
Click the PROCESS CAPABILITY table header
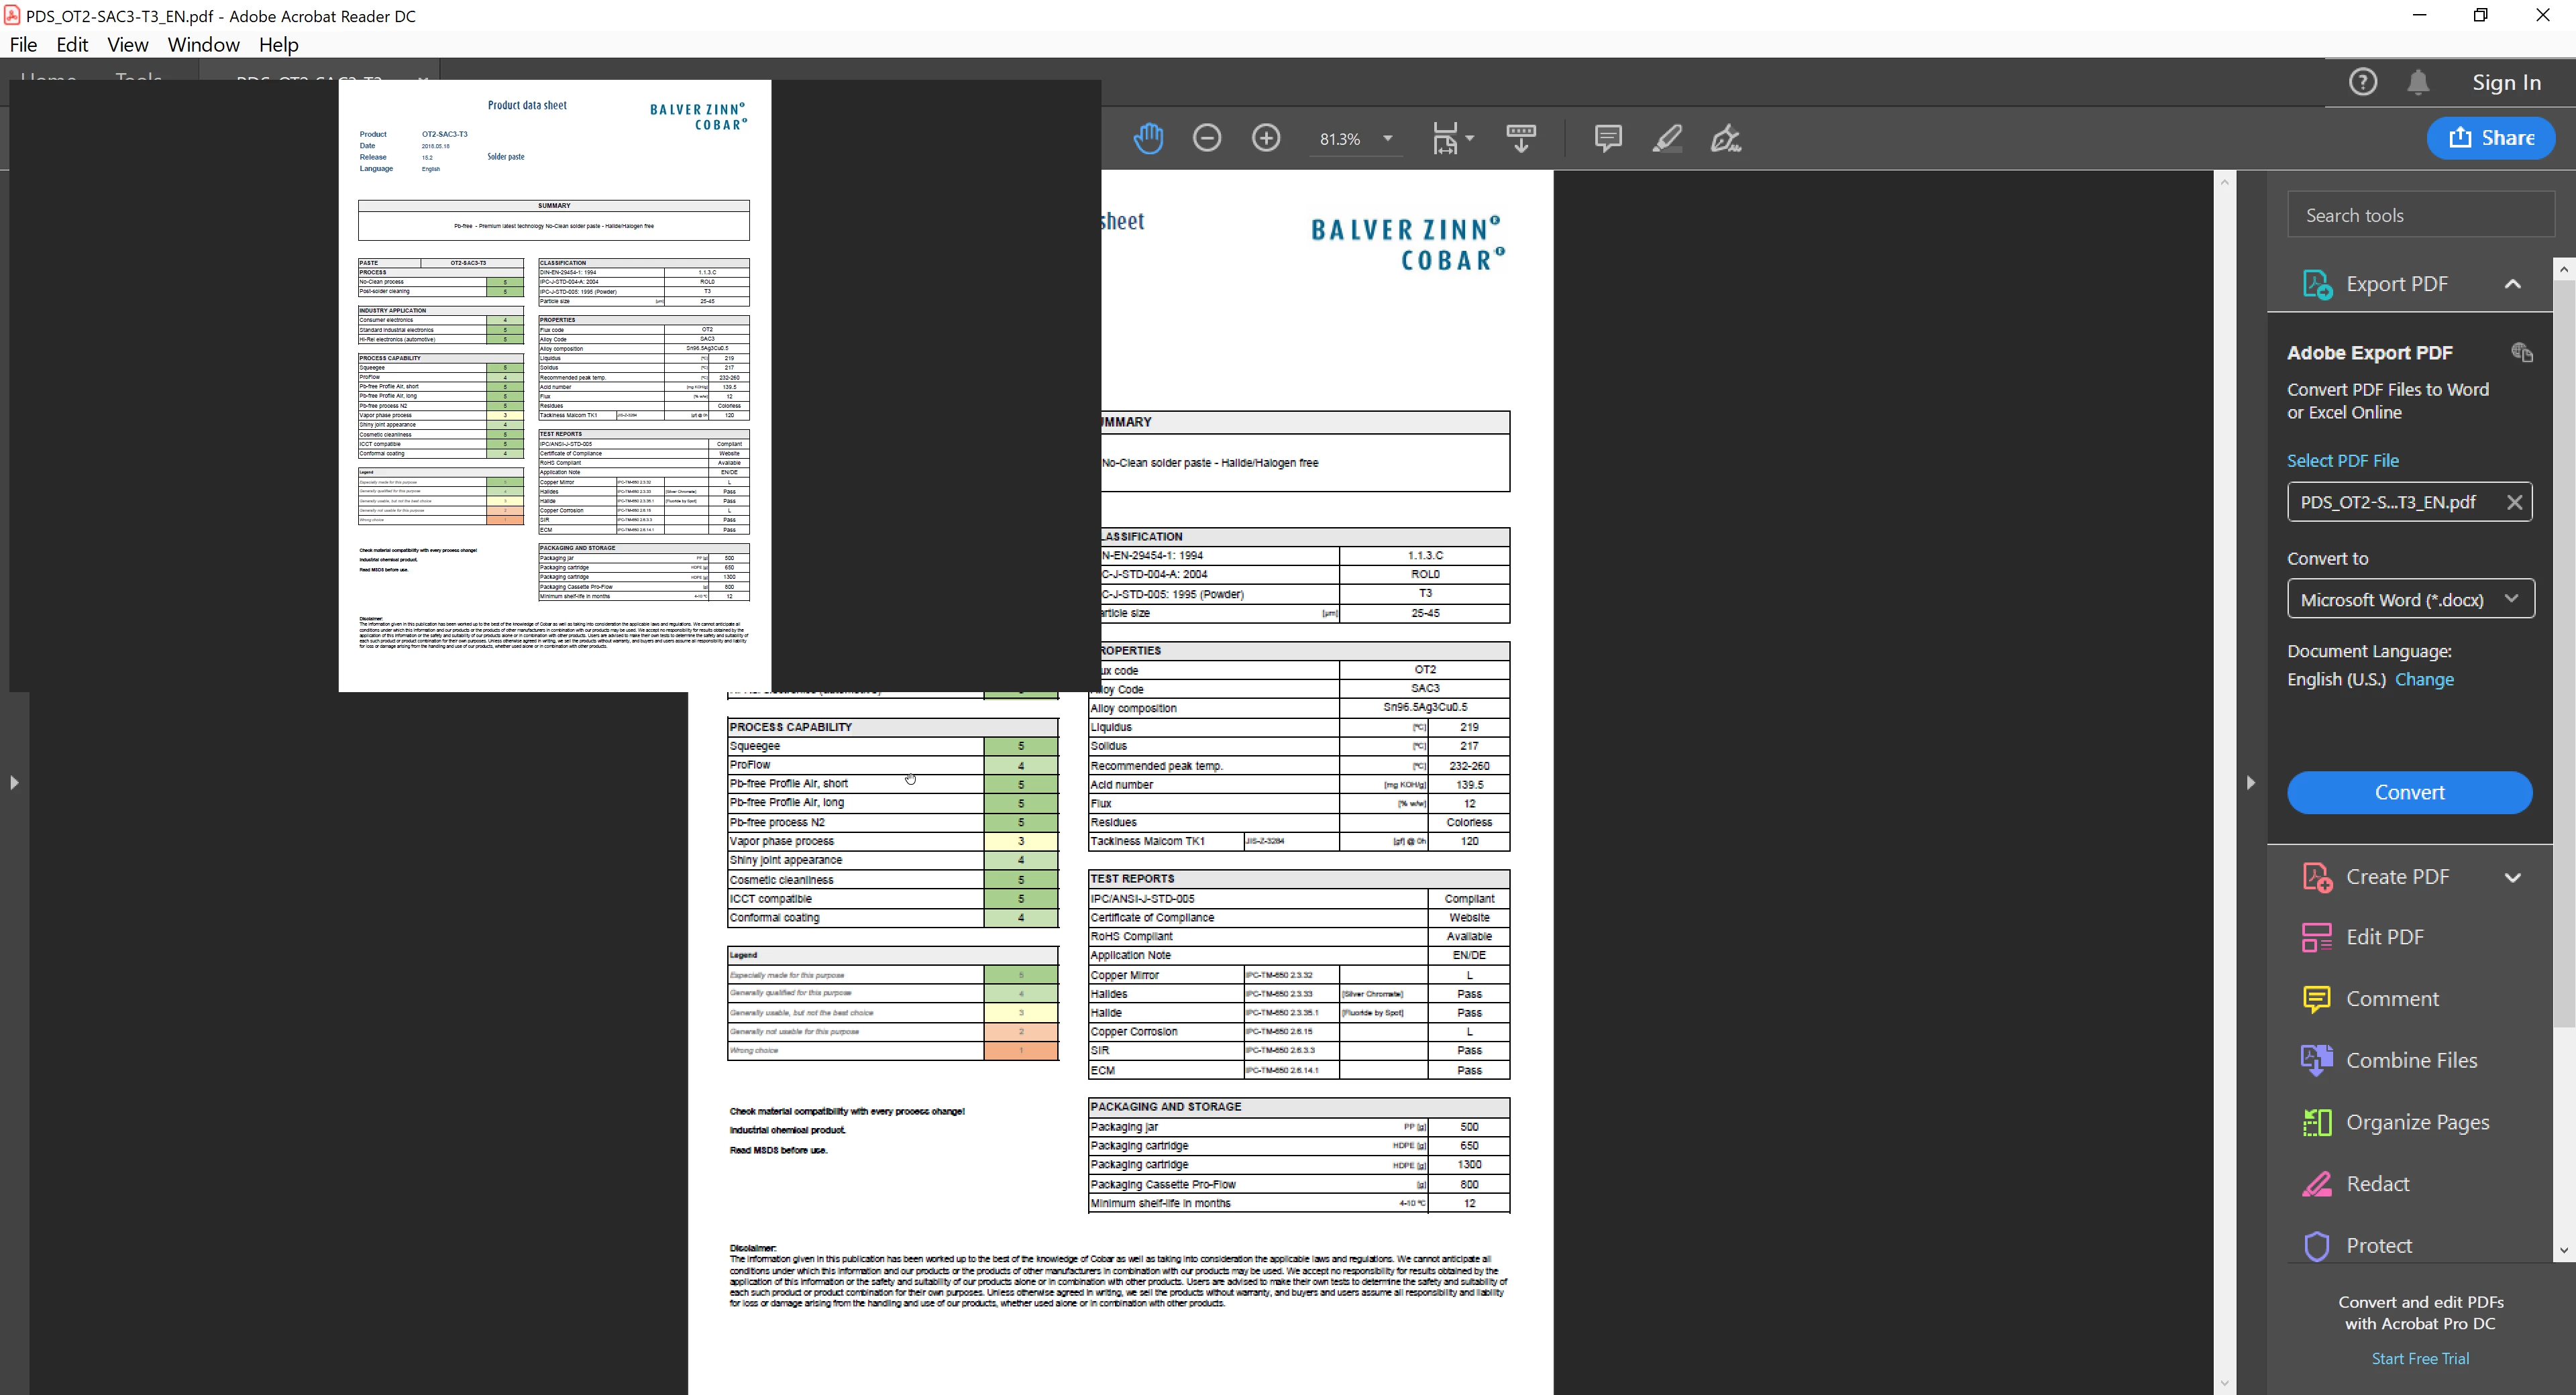pos(892,727)
